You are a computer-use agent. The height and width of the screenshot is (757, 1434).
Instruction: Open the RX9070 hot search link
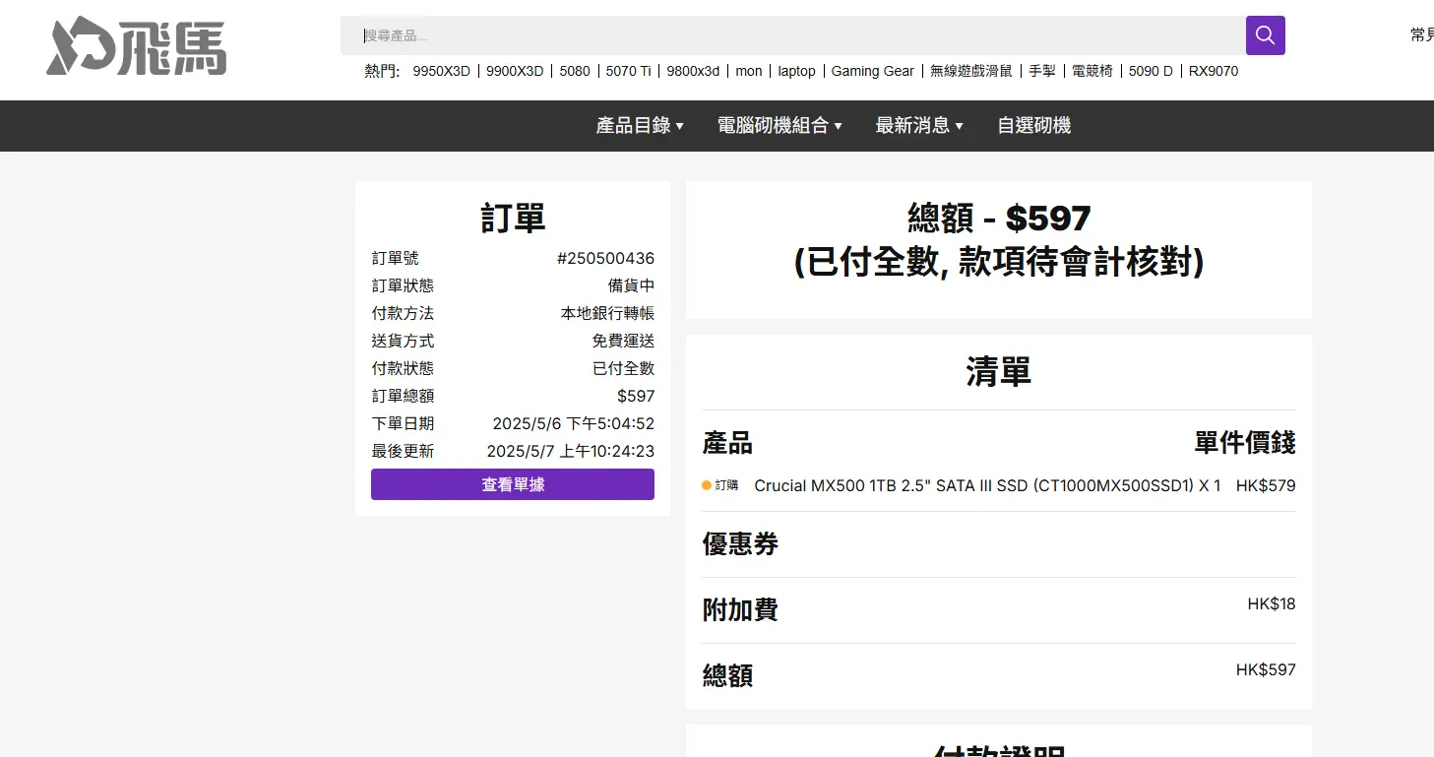(1214, 71)
